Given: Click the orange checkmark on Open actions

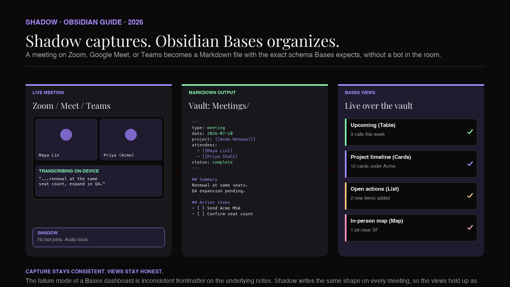Looking at the screenshot, I should pos(470,195).
